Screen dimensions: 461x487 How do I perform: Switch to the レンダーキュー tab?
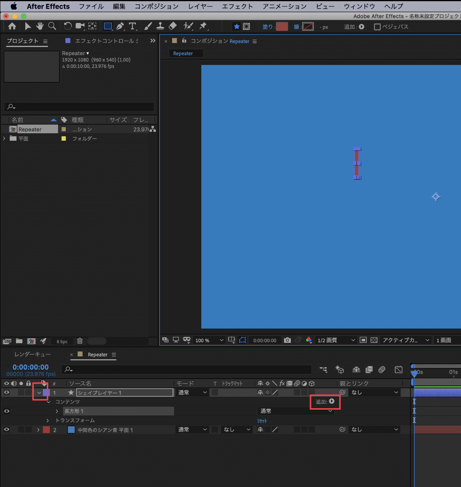point(32,354)
